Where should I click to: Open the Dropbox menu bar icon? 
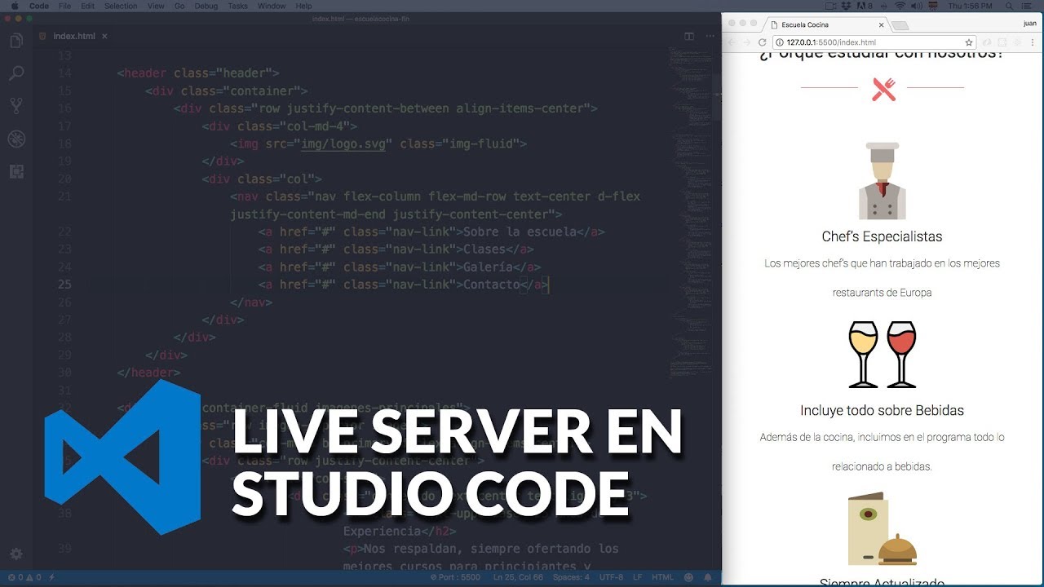click(x=846, y=6)
